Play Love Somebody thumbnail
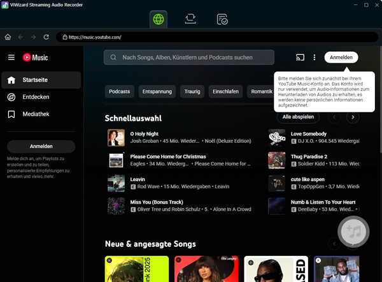The image size is (382, 282). click(x=276, y=138)
